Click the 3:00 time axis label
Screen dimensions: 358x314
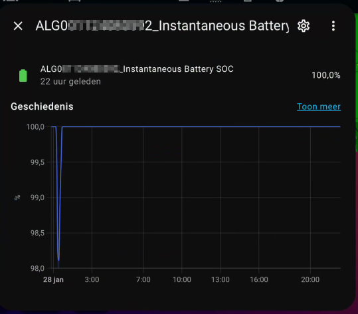point(92,279)
